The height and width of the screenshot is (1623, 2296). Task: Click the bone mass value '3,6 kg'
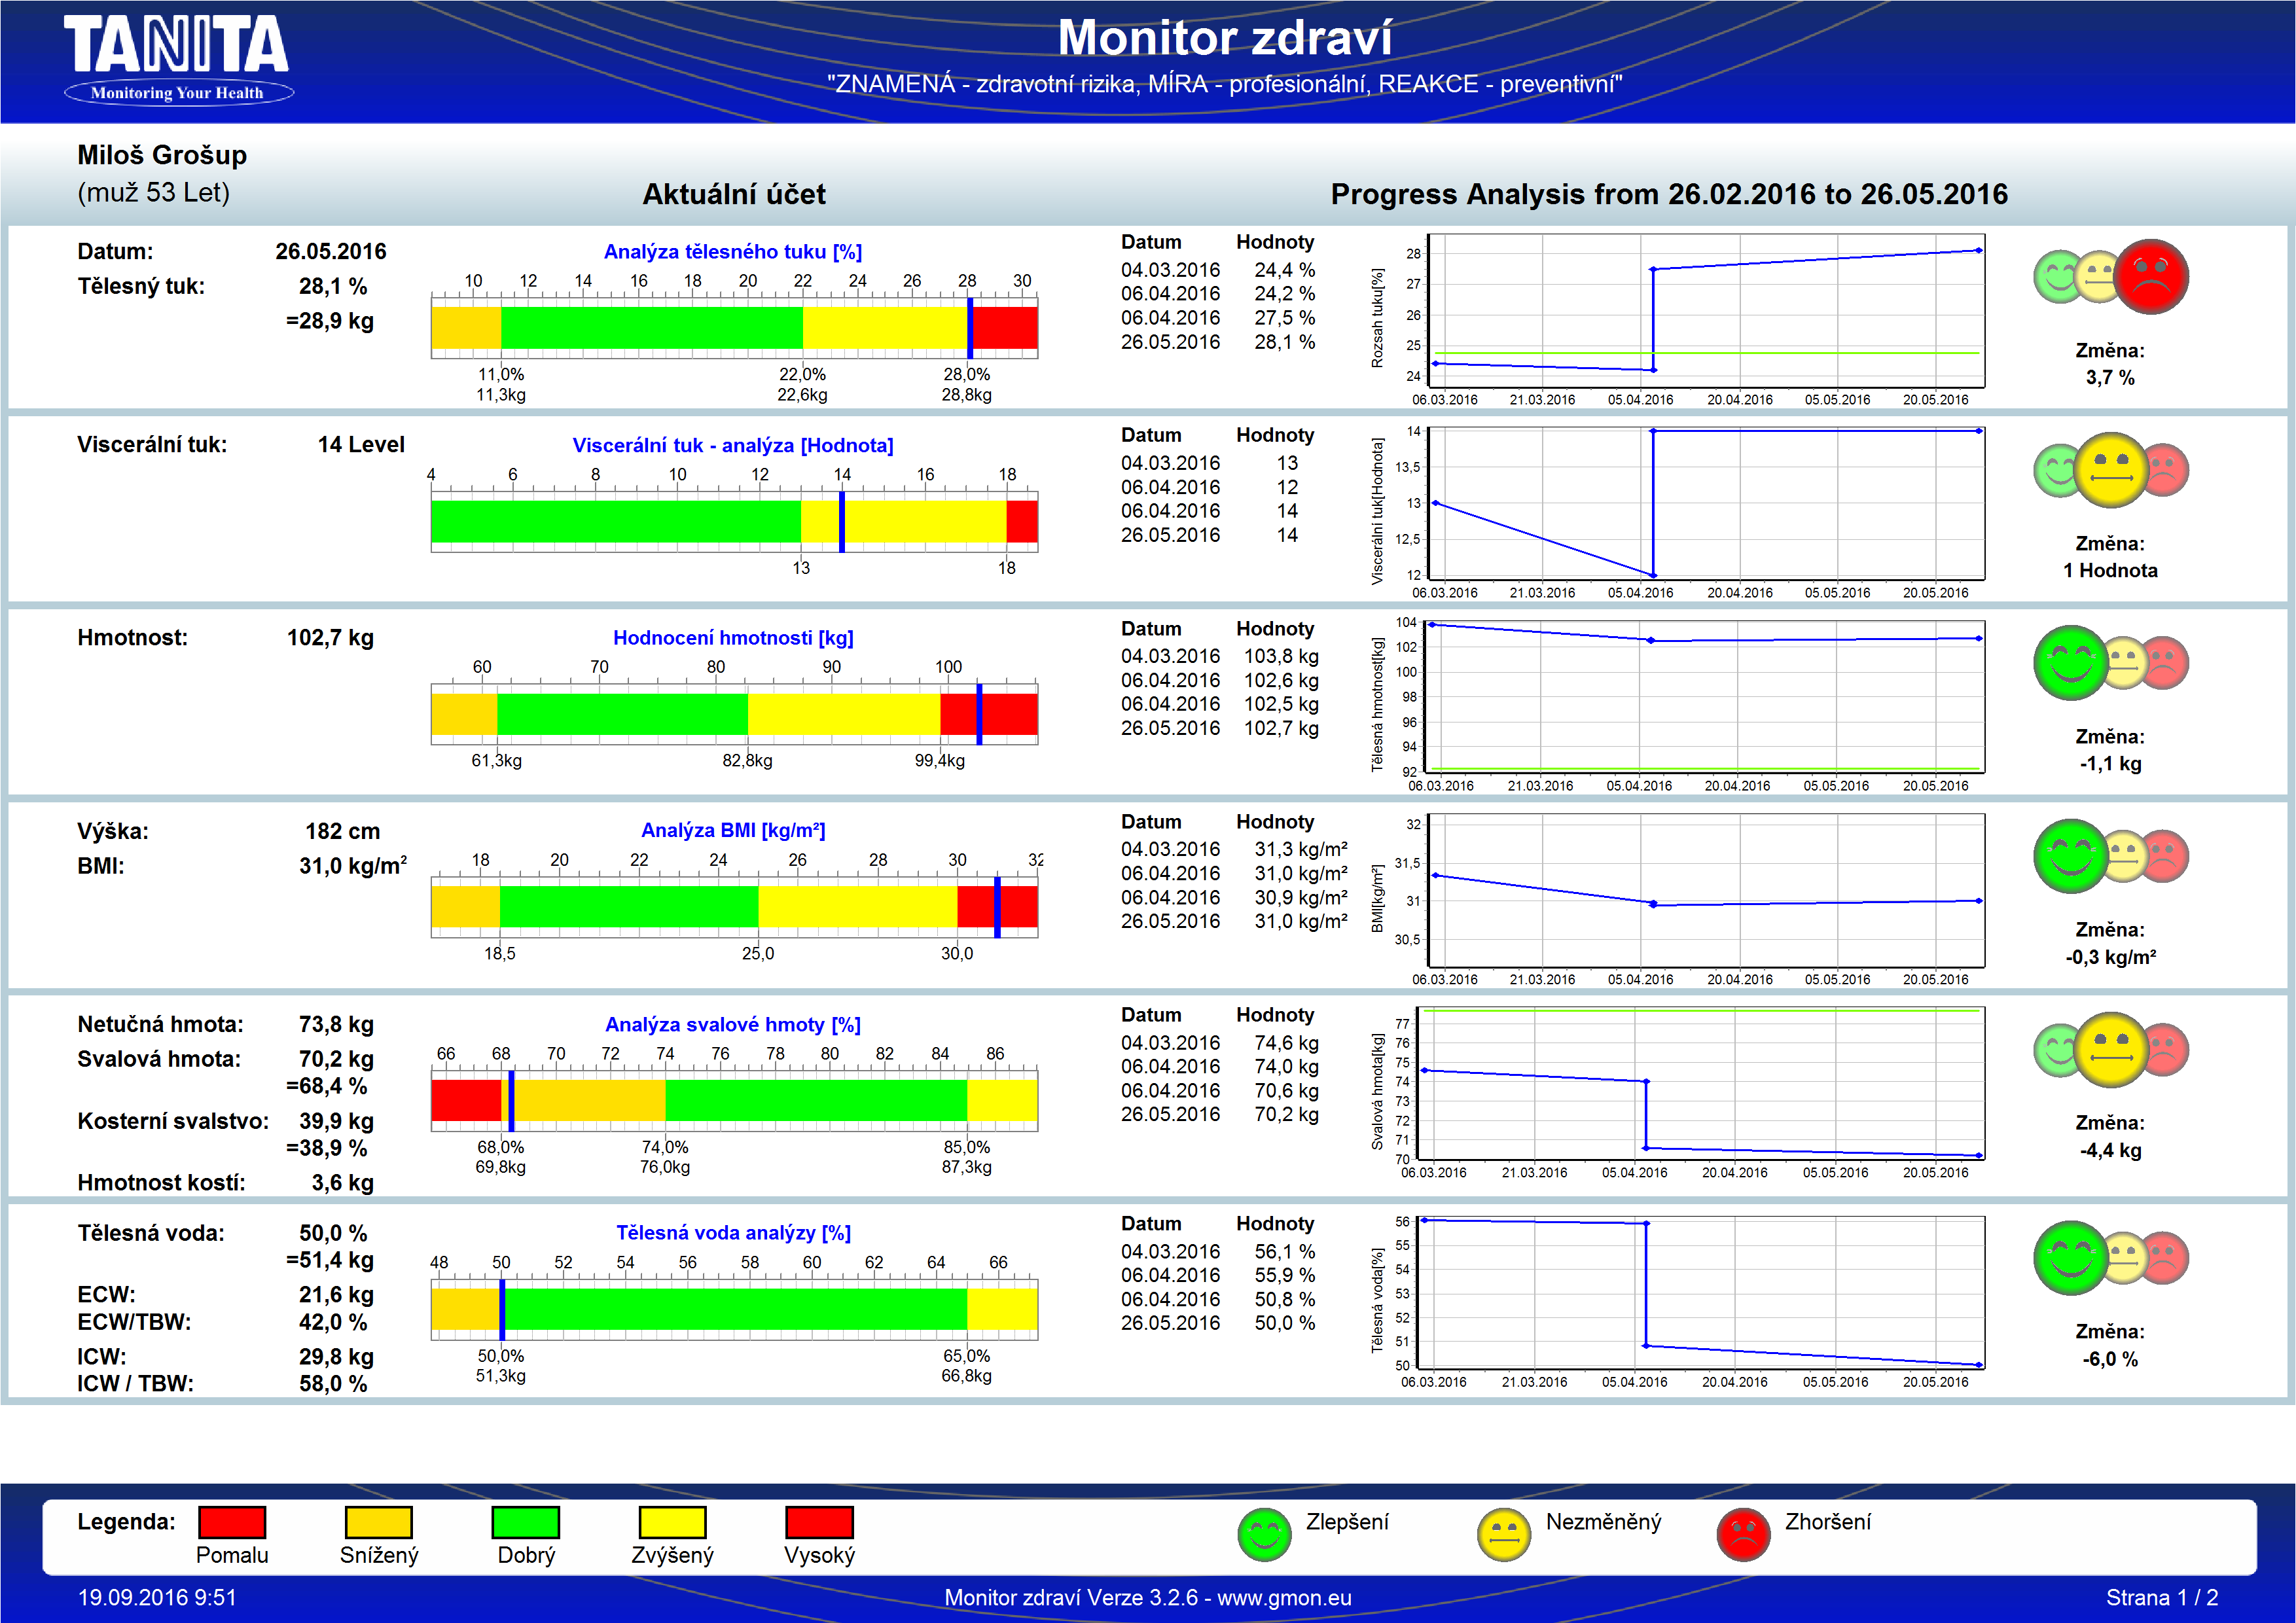pos(343,1183)
